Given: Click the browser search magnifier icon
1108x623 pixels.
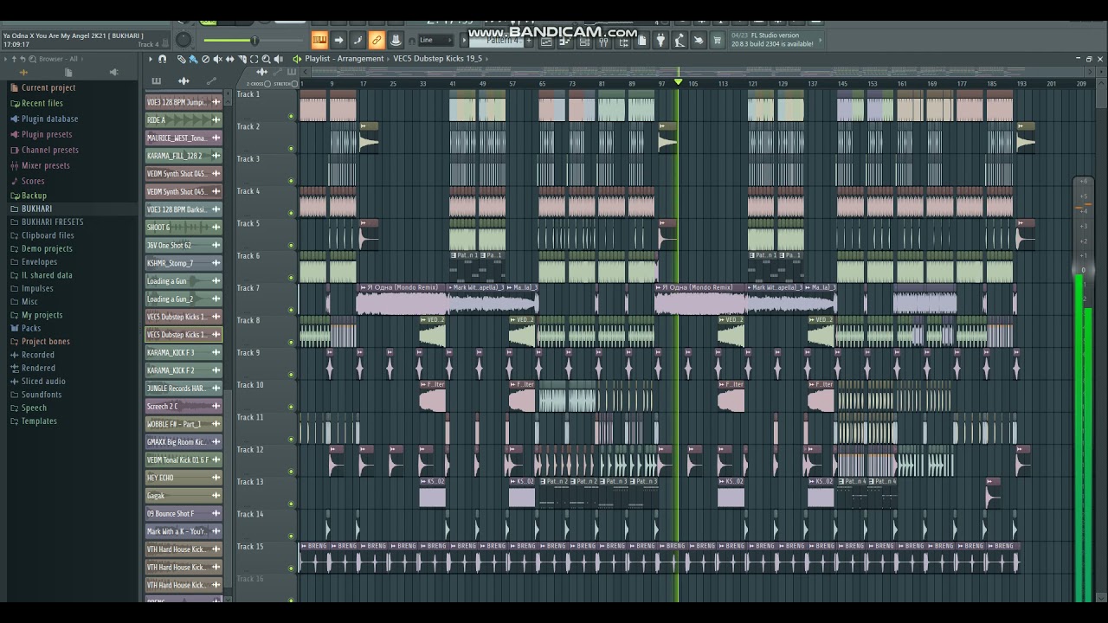Looking at the screenshot, I should [33, 59].
